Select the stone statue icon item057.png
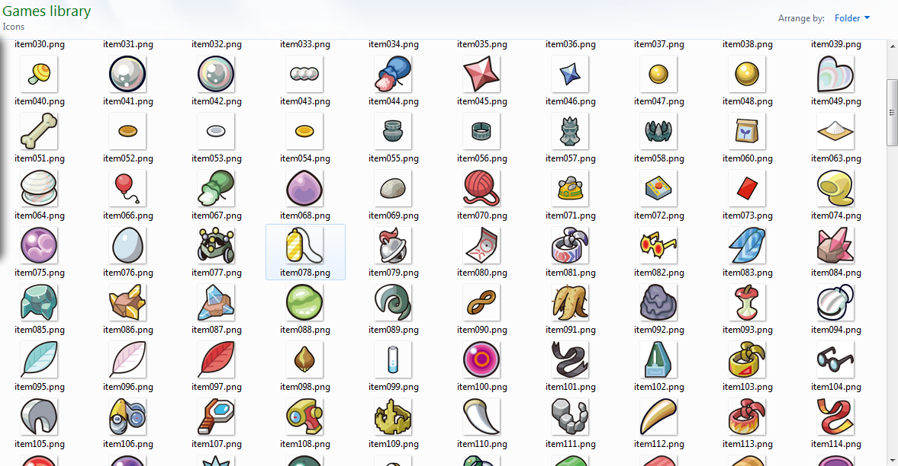 pyautogui.click(x=571, y=131)
